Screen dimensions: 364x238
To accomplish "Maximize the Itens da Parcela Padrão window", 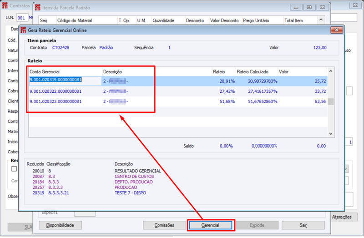I will click(309, 7).
